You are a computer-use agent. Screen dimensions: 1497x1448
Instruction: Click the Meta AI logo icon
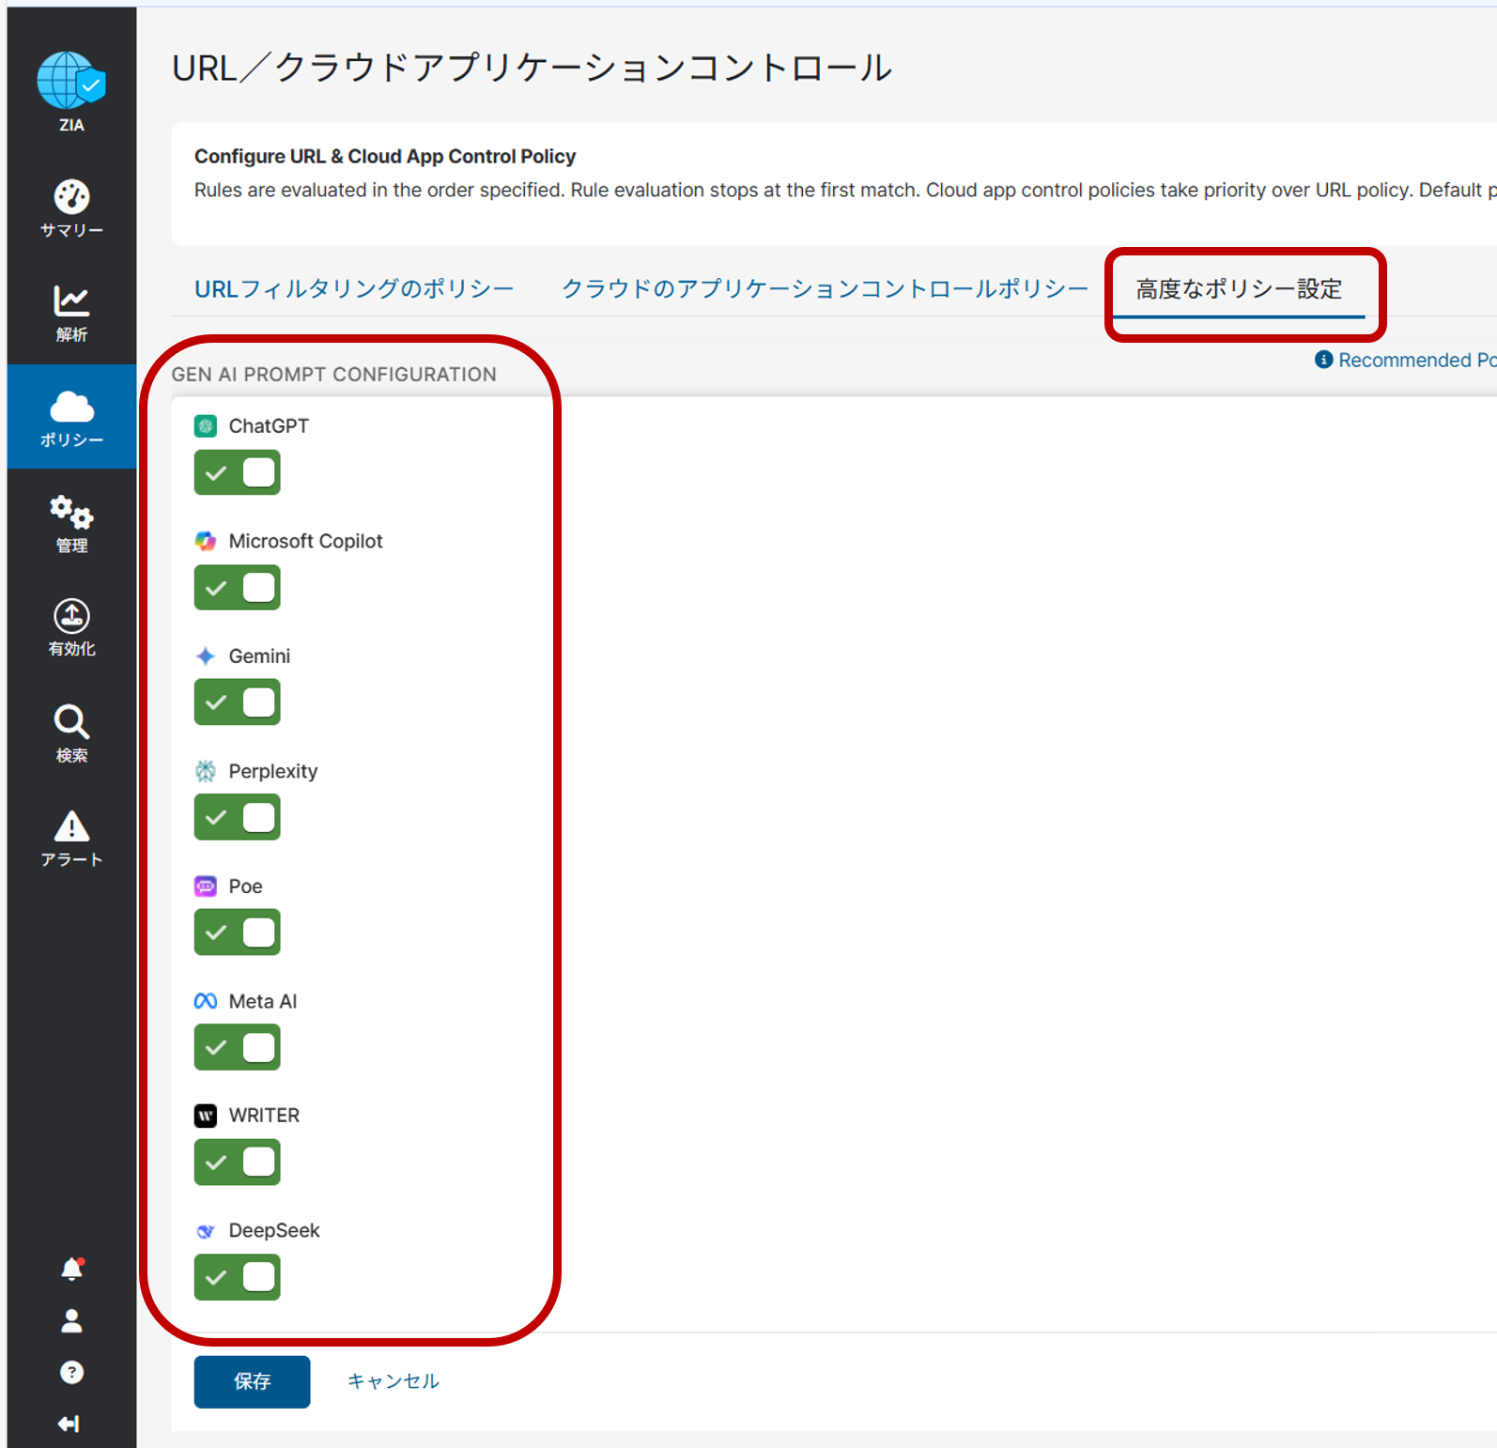pos(206,1001)
